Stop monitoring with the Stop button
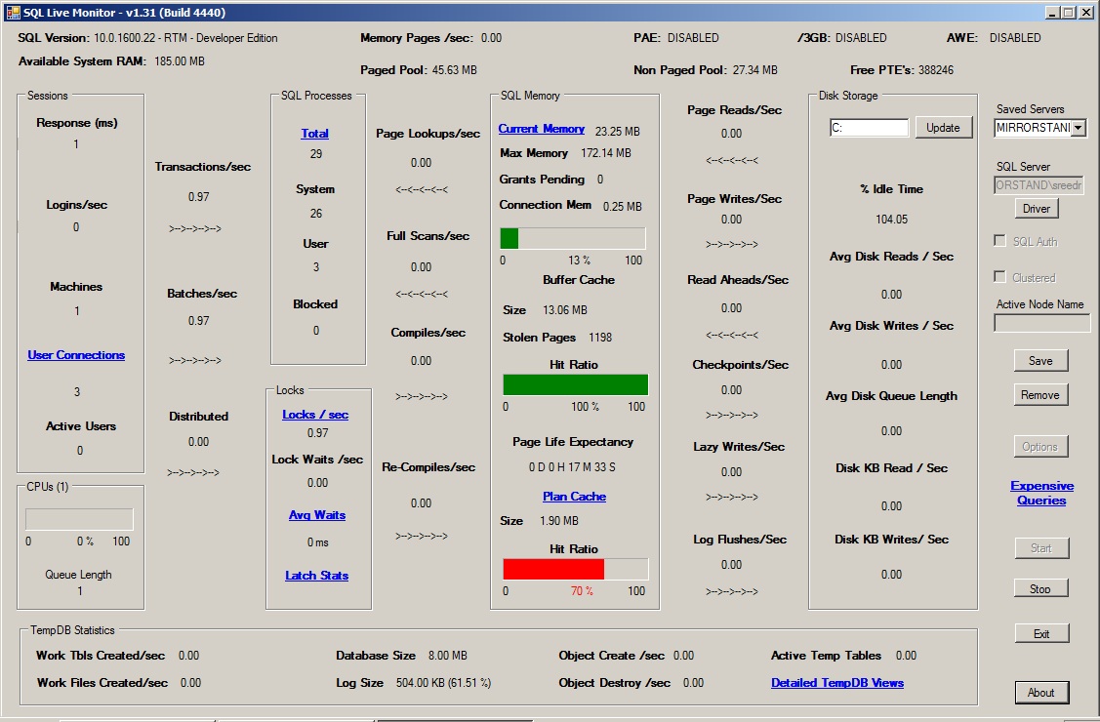The width and height of the screenshot is (1100, 722). click(1039, 588)
